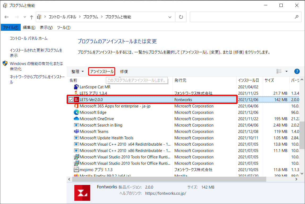Screen dimensions: 305x204
Task: Open the view options dropdown arrow
Action: [x=286, y=71]
